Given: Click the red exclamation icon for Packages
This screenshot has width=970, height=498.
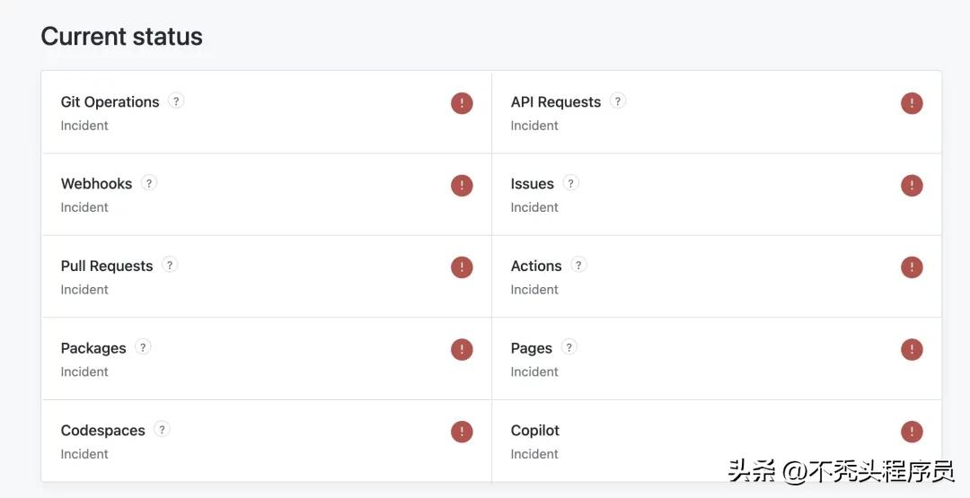Looking at the screenshot, I should (x=462, y=350).
